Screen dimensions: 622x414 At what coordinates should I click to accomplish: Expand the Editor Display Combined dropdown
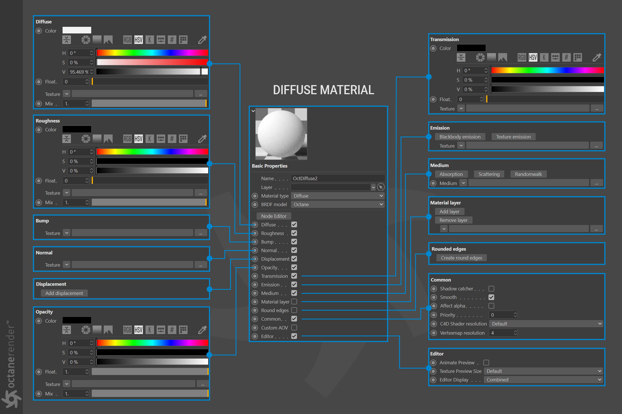(543, 380)
